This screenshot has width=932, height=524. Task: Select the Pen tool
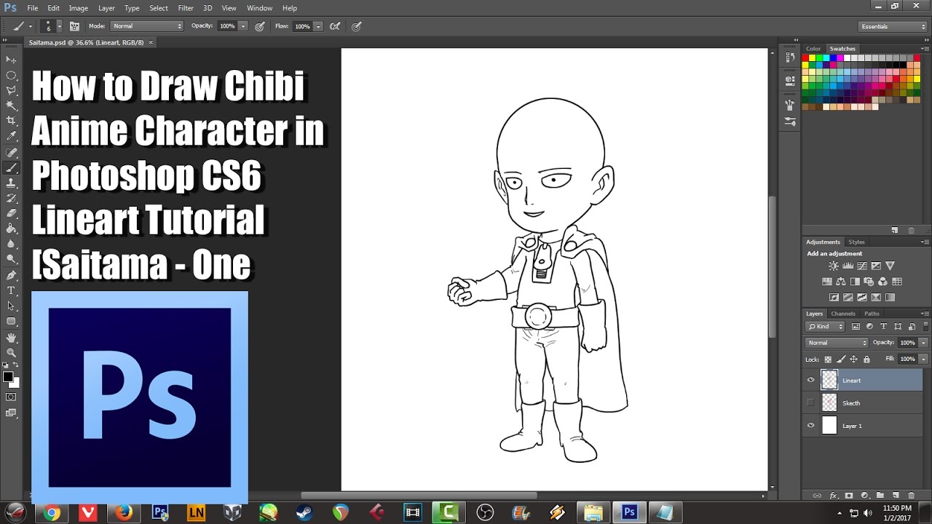tap(11, 276)
